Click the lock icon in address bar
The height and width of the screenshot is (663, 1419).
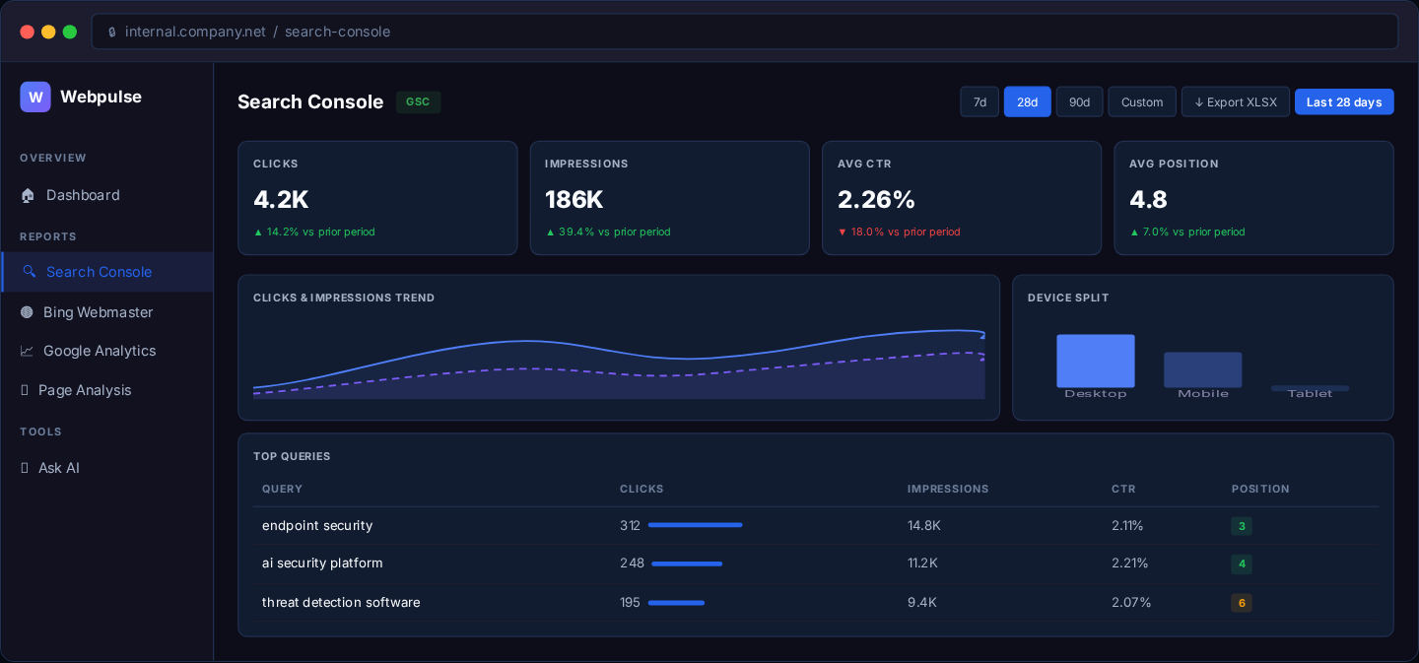(x=111, y=32)
